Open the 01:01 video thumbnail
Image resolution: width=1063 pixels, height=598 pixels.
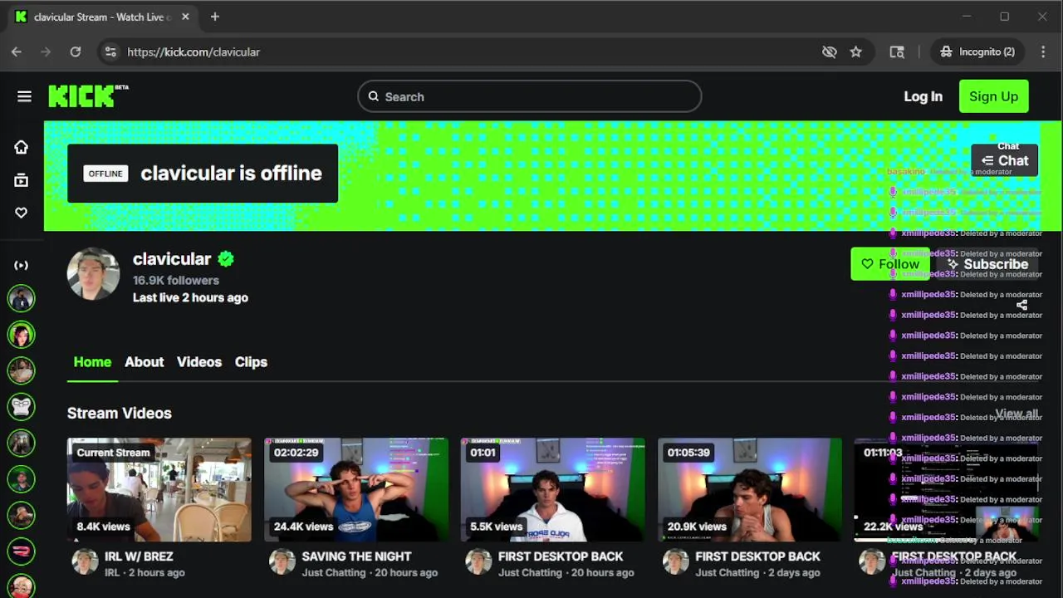click(553, 490)
